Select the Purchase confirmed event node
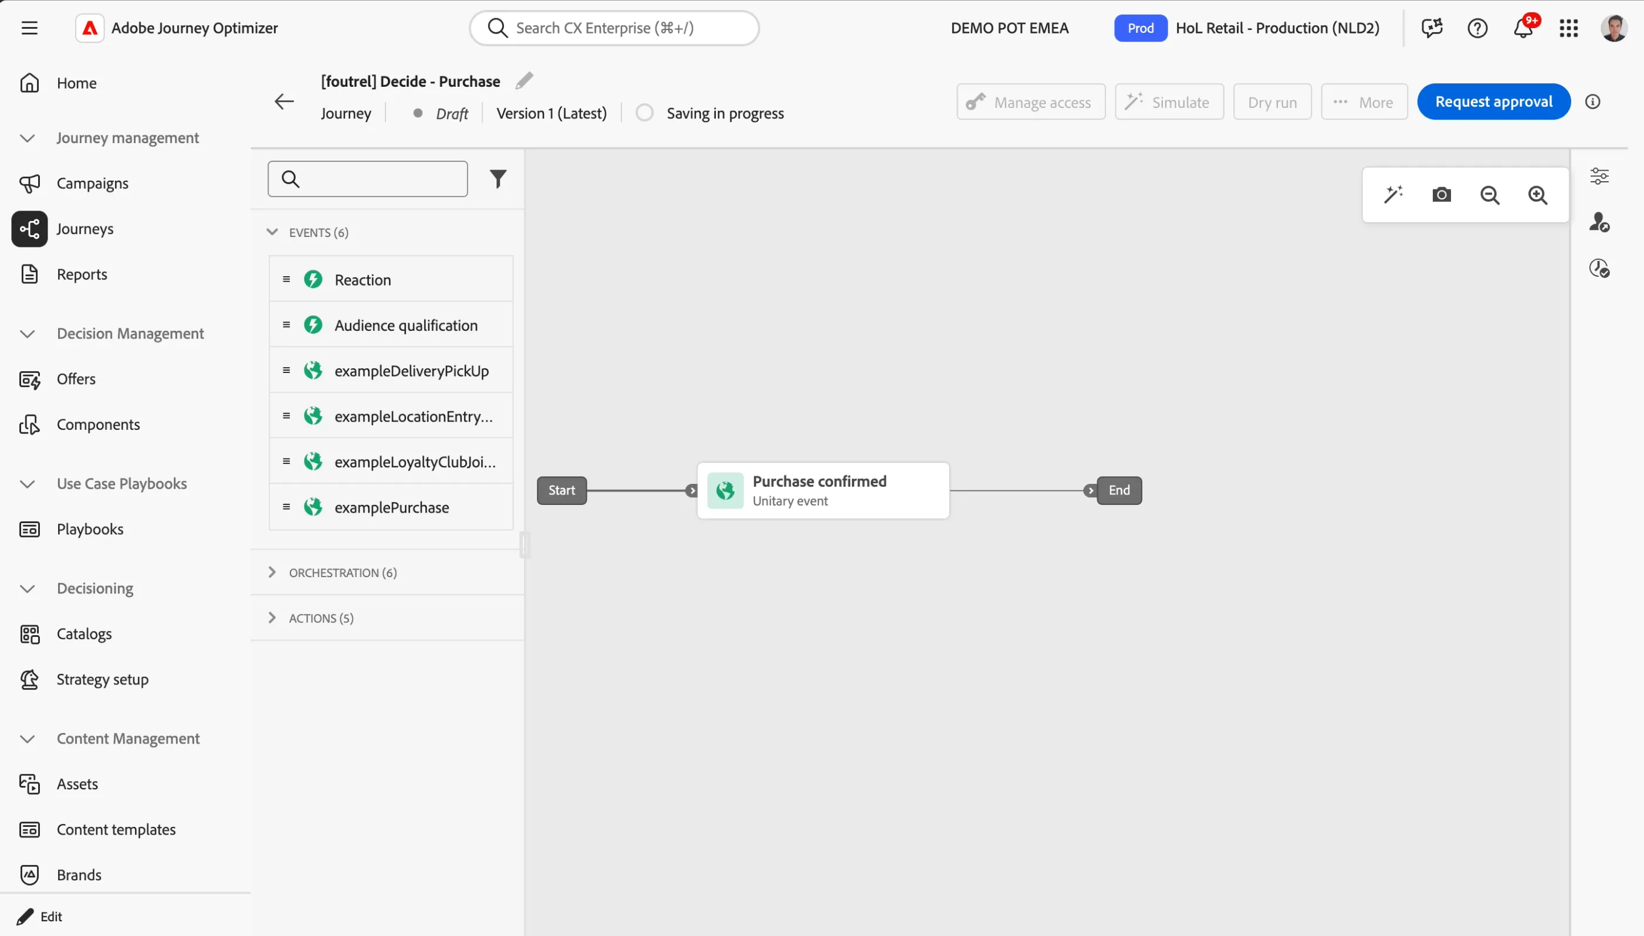This screenshot has height=936, width=1644. coord(823,490)
